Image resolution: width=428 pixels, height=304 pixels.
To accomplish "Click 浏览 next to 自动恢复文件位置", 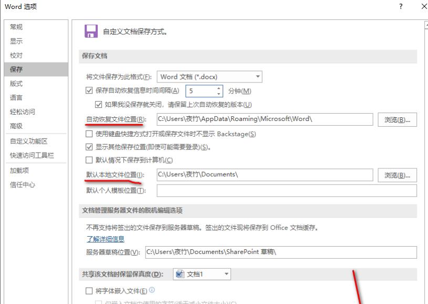I will [396, 119].
